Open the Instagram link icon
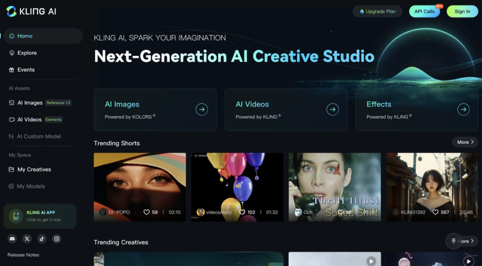 pyautogui.click(x=57, y=239)
